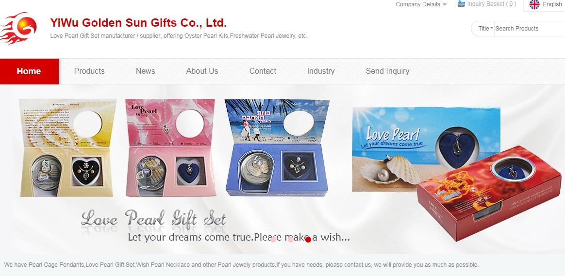This screenshot has width=565, height=276.
Task: Open the News menu item
Action: pyautogui.click(x=146, y=71)
